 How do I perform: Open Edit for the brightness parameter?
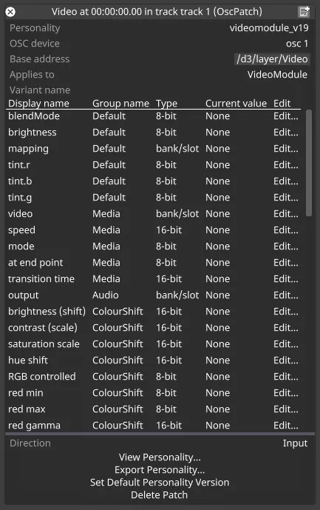point(285,132)
